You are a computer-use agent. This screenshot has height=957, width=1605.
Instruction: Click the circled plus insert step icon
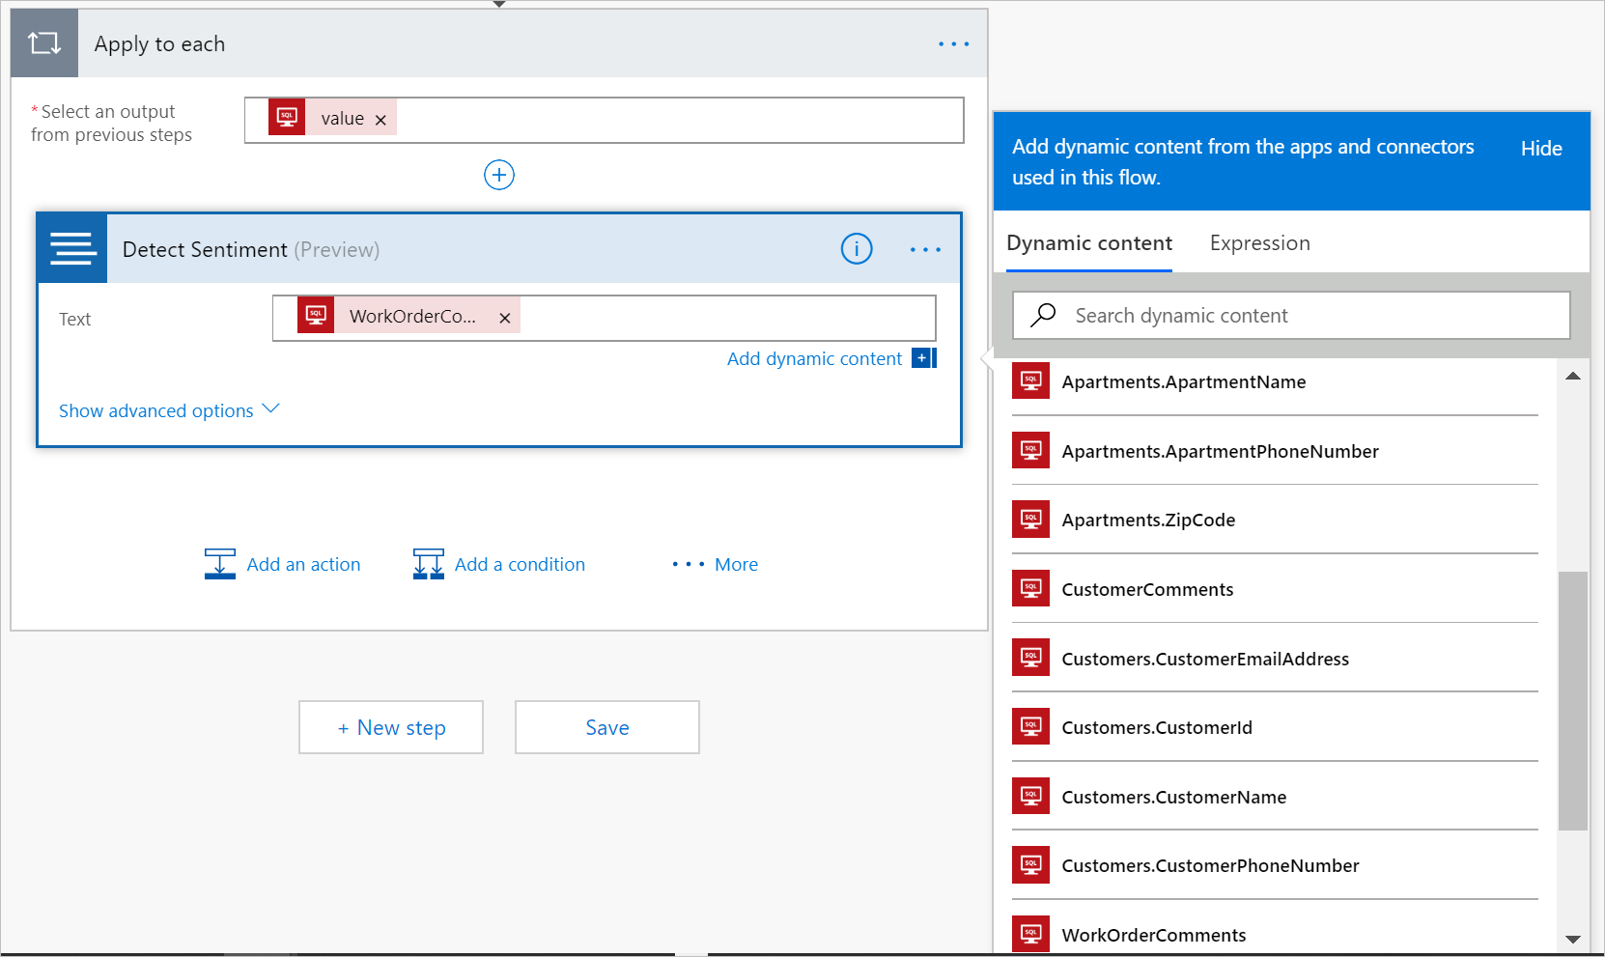coord(498,175)
